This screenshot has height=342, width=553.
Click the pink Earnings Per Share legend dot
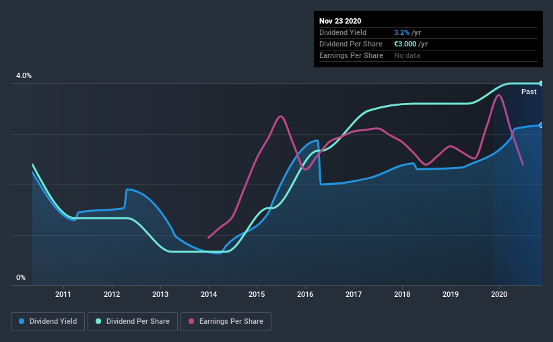pyautogui.click(x=191, y=321)
